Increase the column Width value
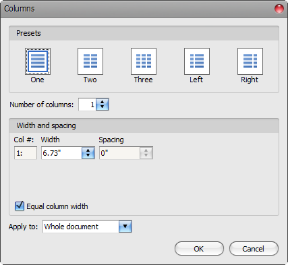Image resolution: width=288 pixels, height=265 pixels. point(88,150)
